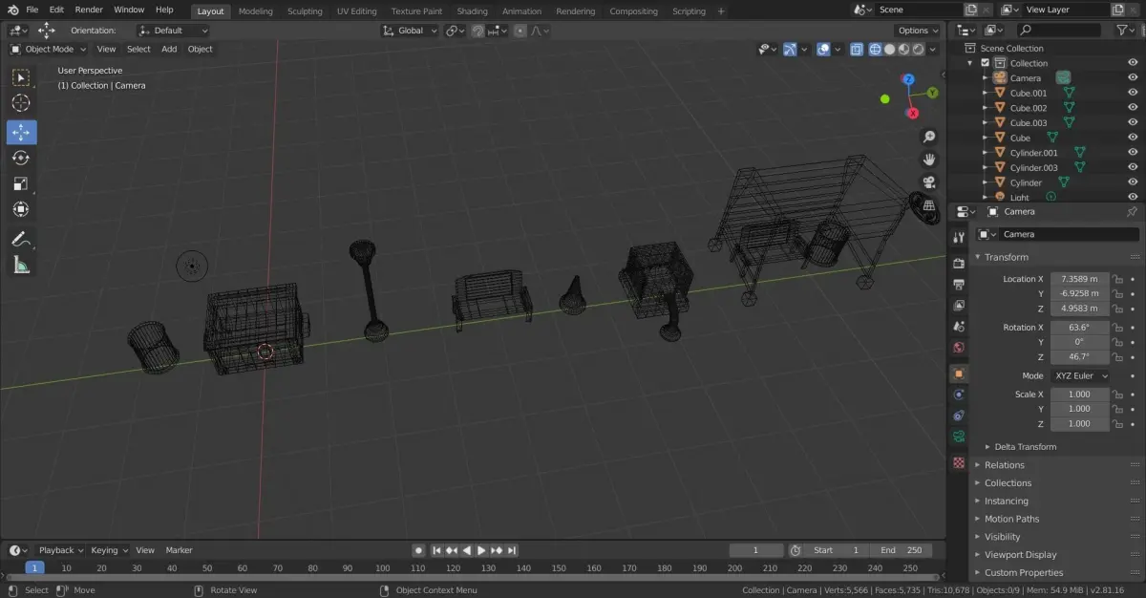Open the Object Mode dropdown
Image resolution: width=1146 pixels, height=598 pixels.
pos(49,49)
